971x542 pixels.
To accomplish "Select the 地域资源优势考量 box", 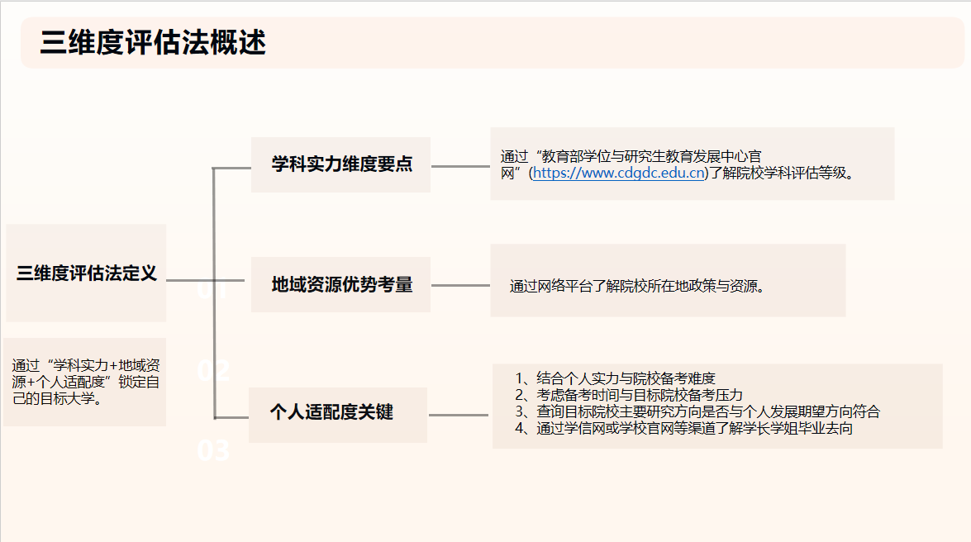I will pos(341,285).
